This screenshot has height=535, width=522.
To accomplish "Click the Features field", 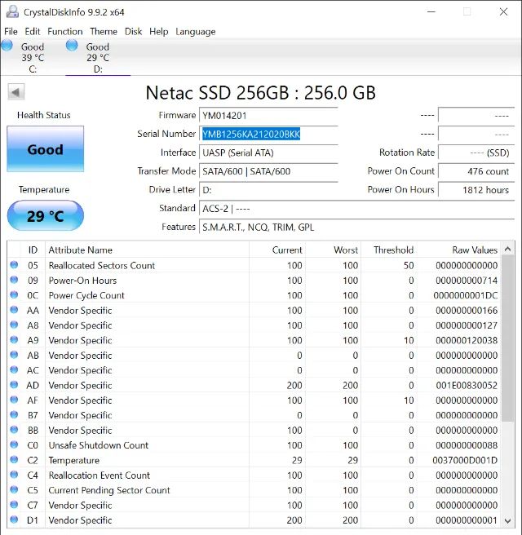I will 357,227.
